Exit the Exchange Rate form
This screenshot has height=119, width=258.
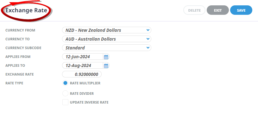218,10
